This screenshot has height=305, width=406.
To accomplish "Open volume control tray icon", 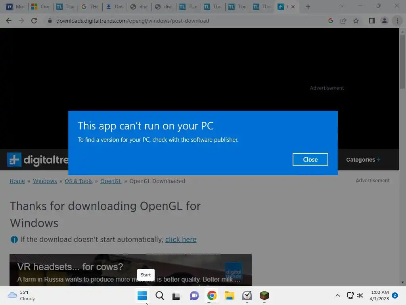I will (360, 295).
